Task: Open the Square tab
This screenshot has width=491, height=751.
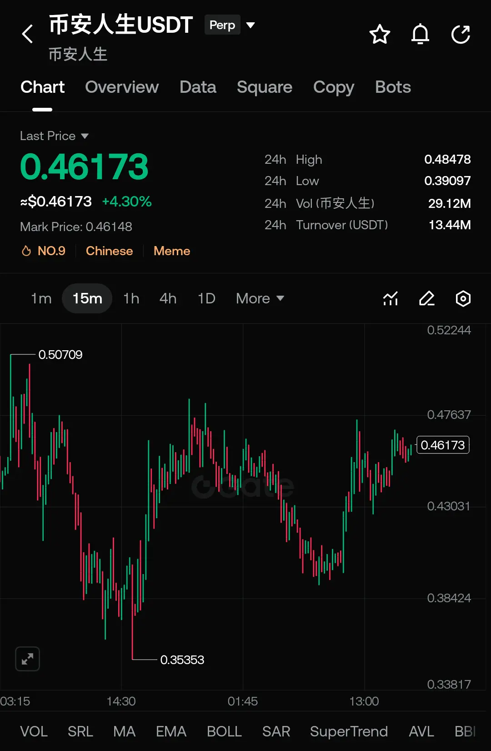Action: [265, 87]
